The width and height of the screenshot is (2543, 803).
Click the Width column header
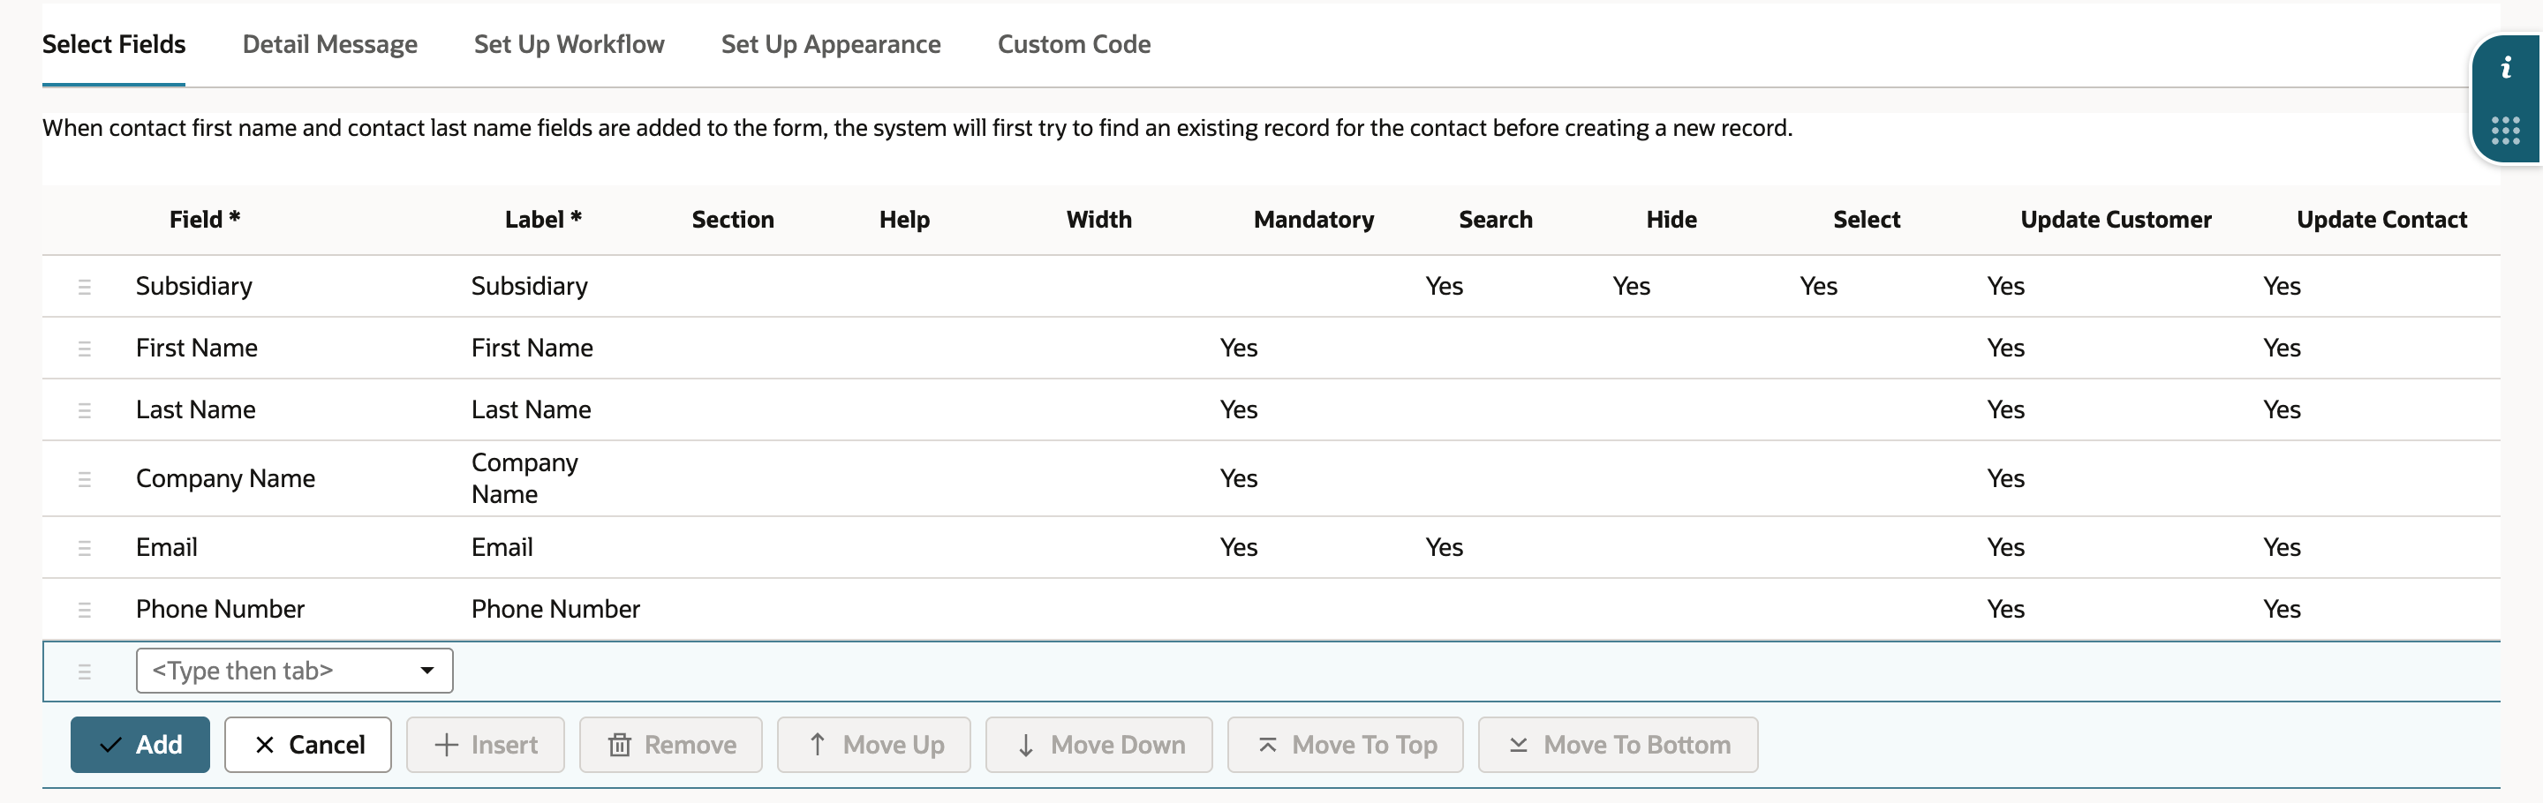tap(1098, 220)
